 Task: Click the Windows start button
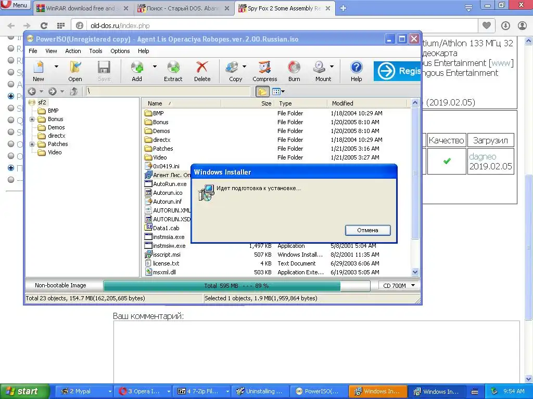24,392
